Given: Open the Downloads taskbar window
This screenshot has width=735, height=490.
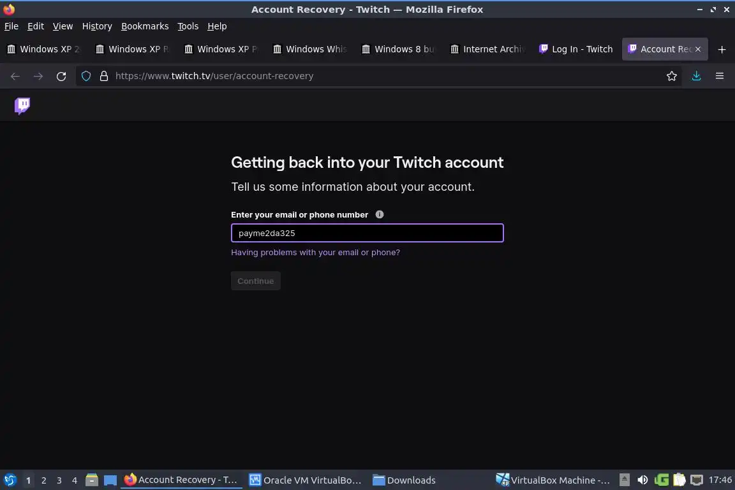Looking at the screenshot, I should [x=404, y=480].
